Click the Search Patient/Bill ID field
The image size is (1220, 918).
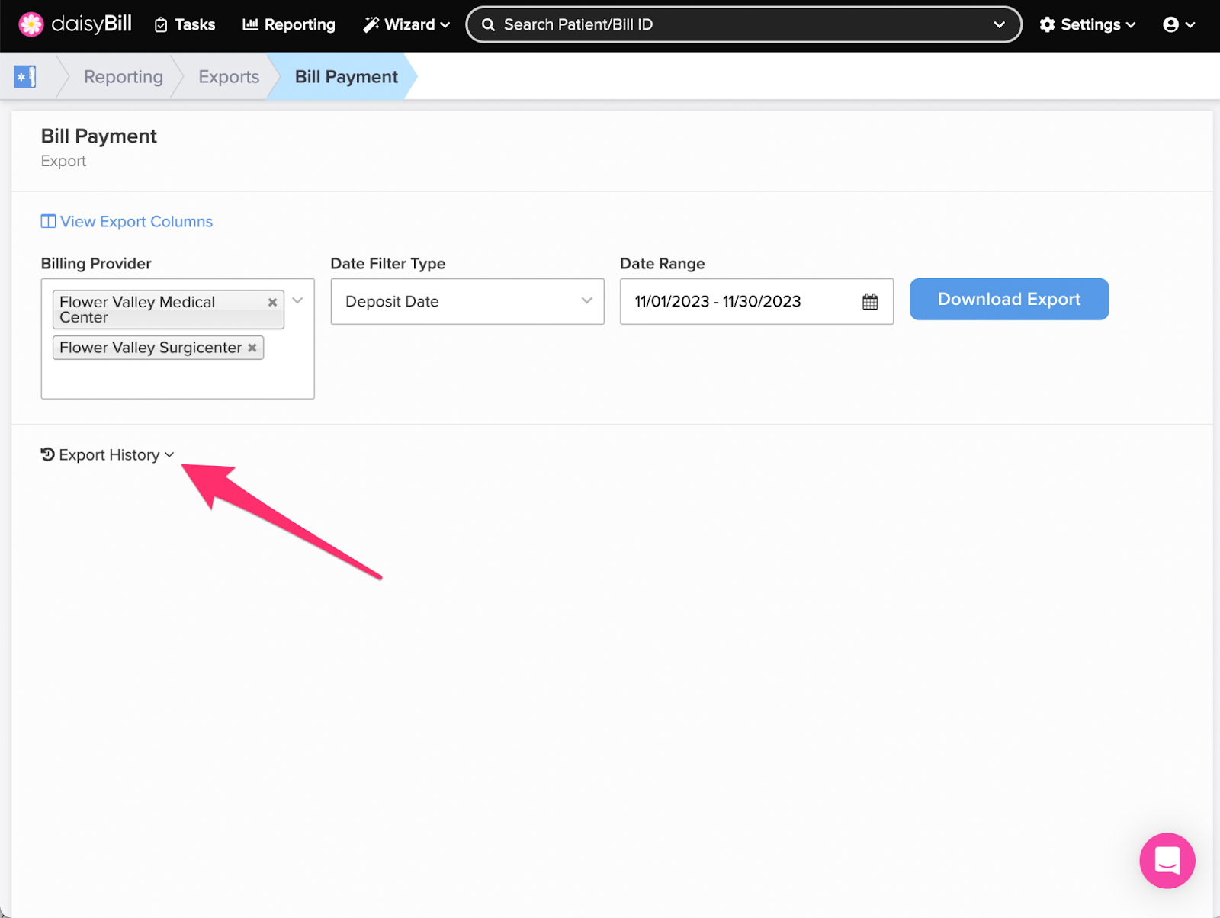coord(743,24)
